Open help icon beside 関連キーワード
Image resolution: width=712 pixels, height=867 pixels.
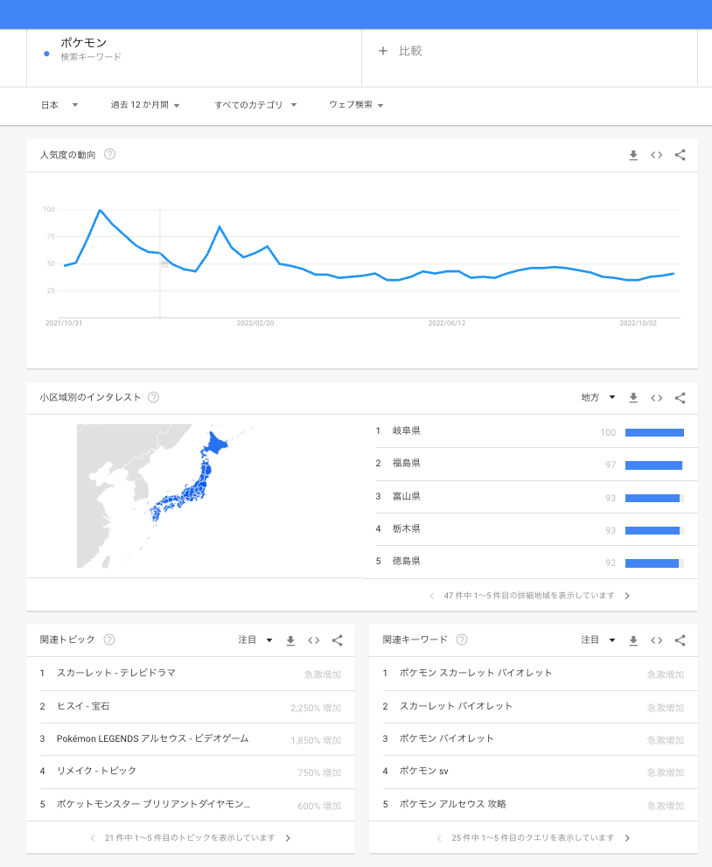[462, 640]
